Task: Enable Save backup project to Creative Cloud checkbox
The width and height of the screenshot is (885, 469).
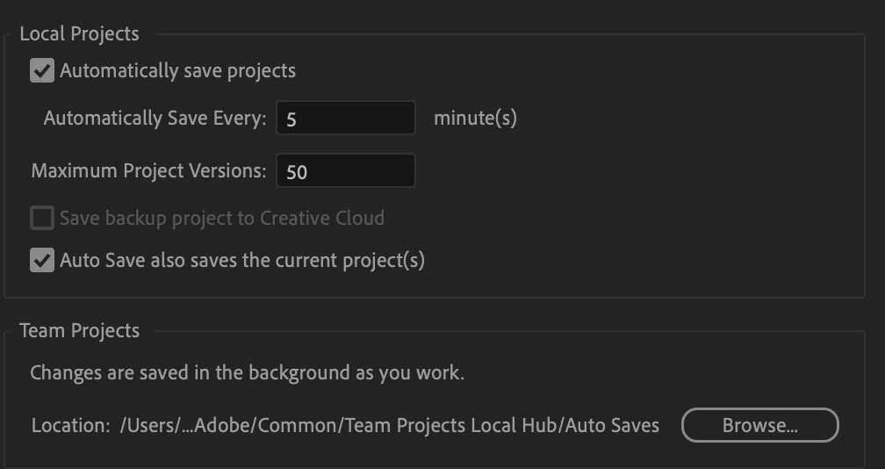Action: [42, 218]
